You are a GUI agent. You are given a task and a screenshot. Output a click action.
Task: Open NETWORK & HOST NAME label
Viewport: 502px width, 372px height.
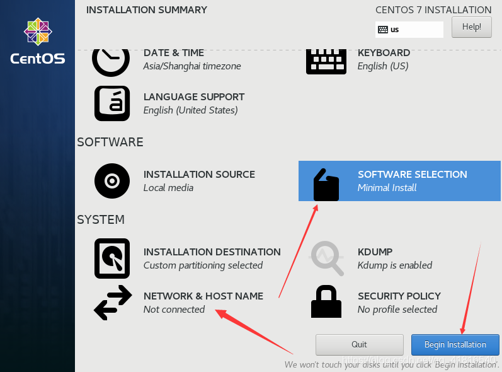[203, 296]
